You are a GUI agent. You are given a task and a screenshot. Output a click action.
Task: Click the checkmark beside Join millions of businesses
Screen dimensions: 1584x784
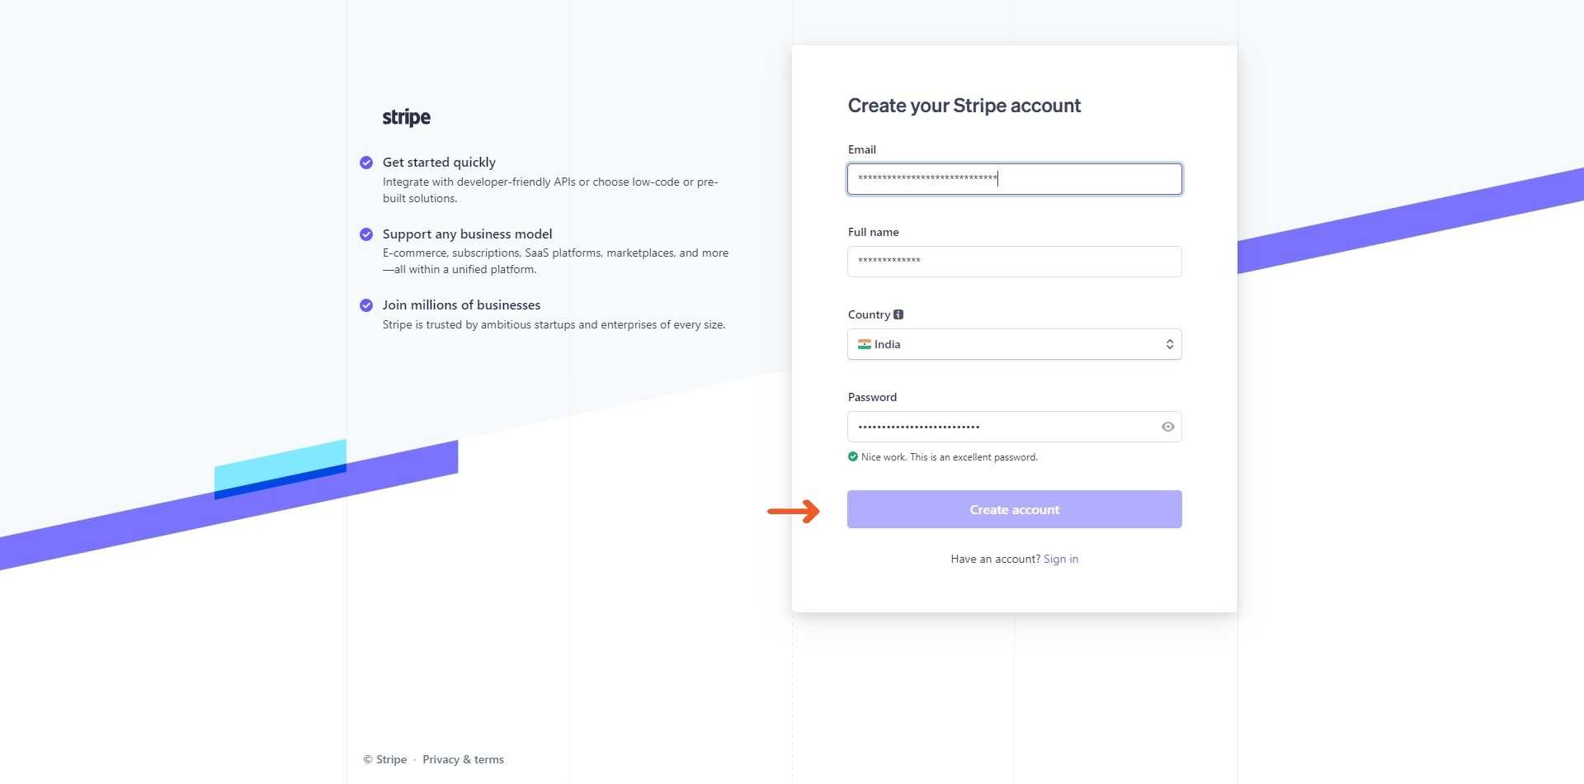[366, 305]
